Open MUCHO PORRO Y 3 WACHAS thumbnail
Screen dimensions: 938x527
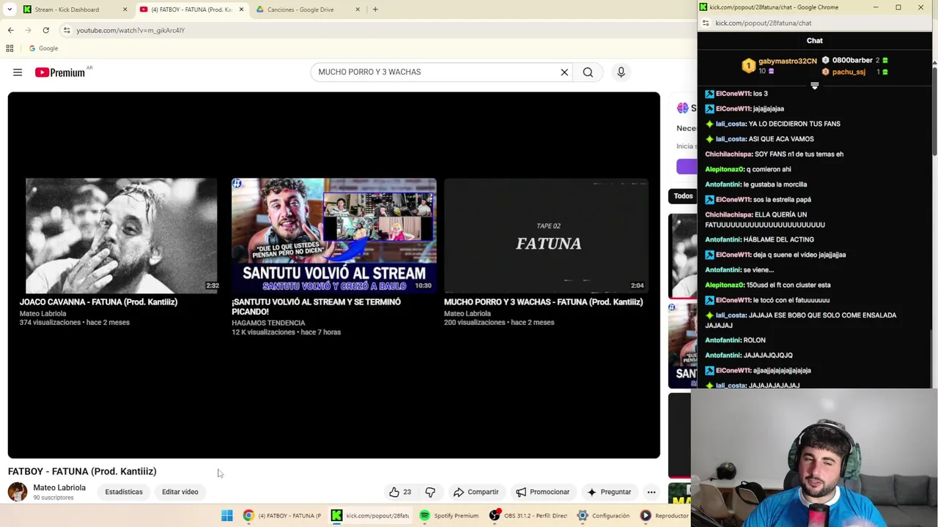pos(547,236)
